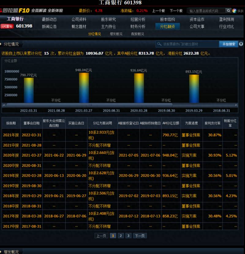This screenshot has width=245, height=254.
Task: Click the 分红方案说明 column header
Action: click(102, 123)
